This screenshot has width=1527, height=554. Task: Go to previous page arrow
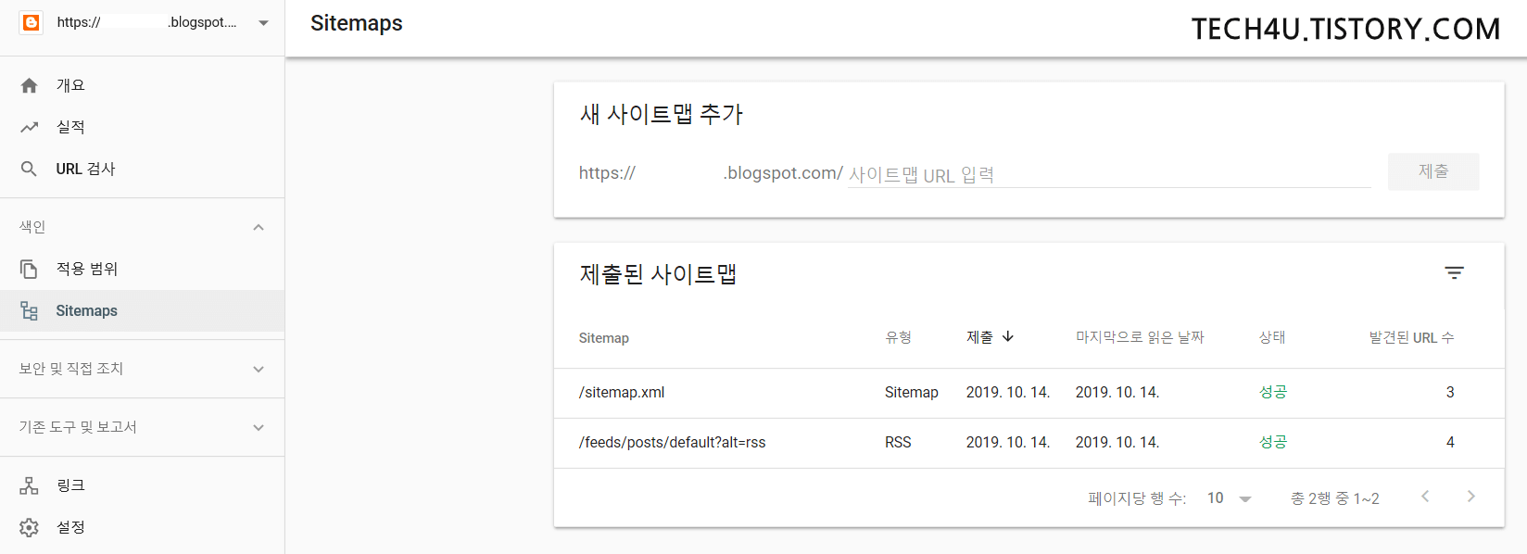[1425, 497]
